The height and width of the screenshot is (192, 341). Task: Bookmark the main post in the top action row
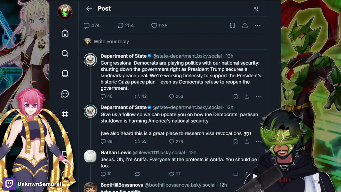(x=232, y=26)
